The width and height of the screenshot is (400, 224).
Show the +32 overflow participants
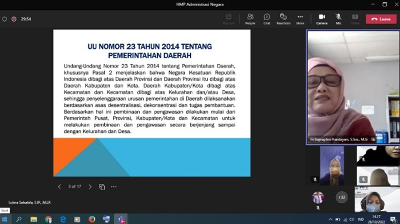(342, 197)
